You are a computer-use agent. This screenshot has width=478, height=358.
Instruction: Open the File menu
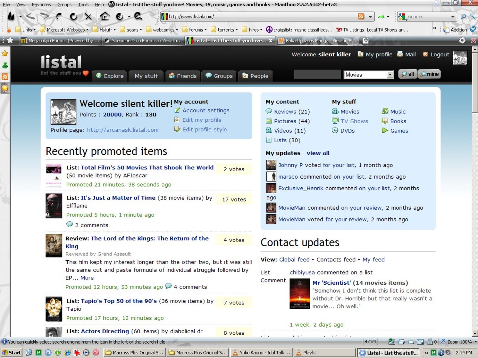click(x=6, y=4)
